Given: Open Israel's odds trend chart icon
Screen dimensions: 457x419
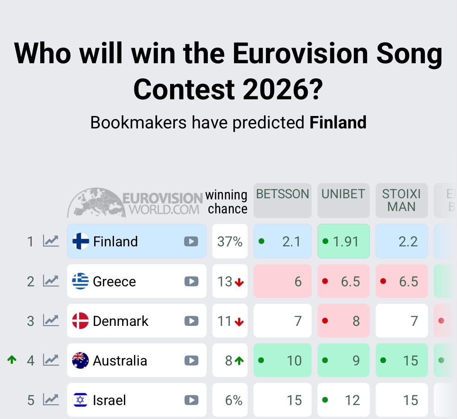Looking at the screenshot, I should pyautogui.click(x=51, y=400).
